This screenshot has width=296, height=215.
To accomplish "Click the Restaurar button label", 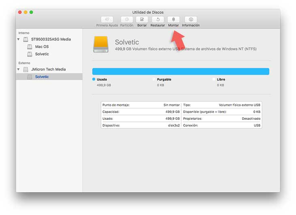I will pyautogui.click(x=158, y=25).
